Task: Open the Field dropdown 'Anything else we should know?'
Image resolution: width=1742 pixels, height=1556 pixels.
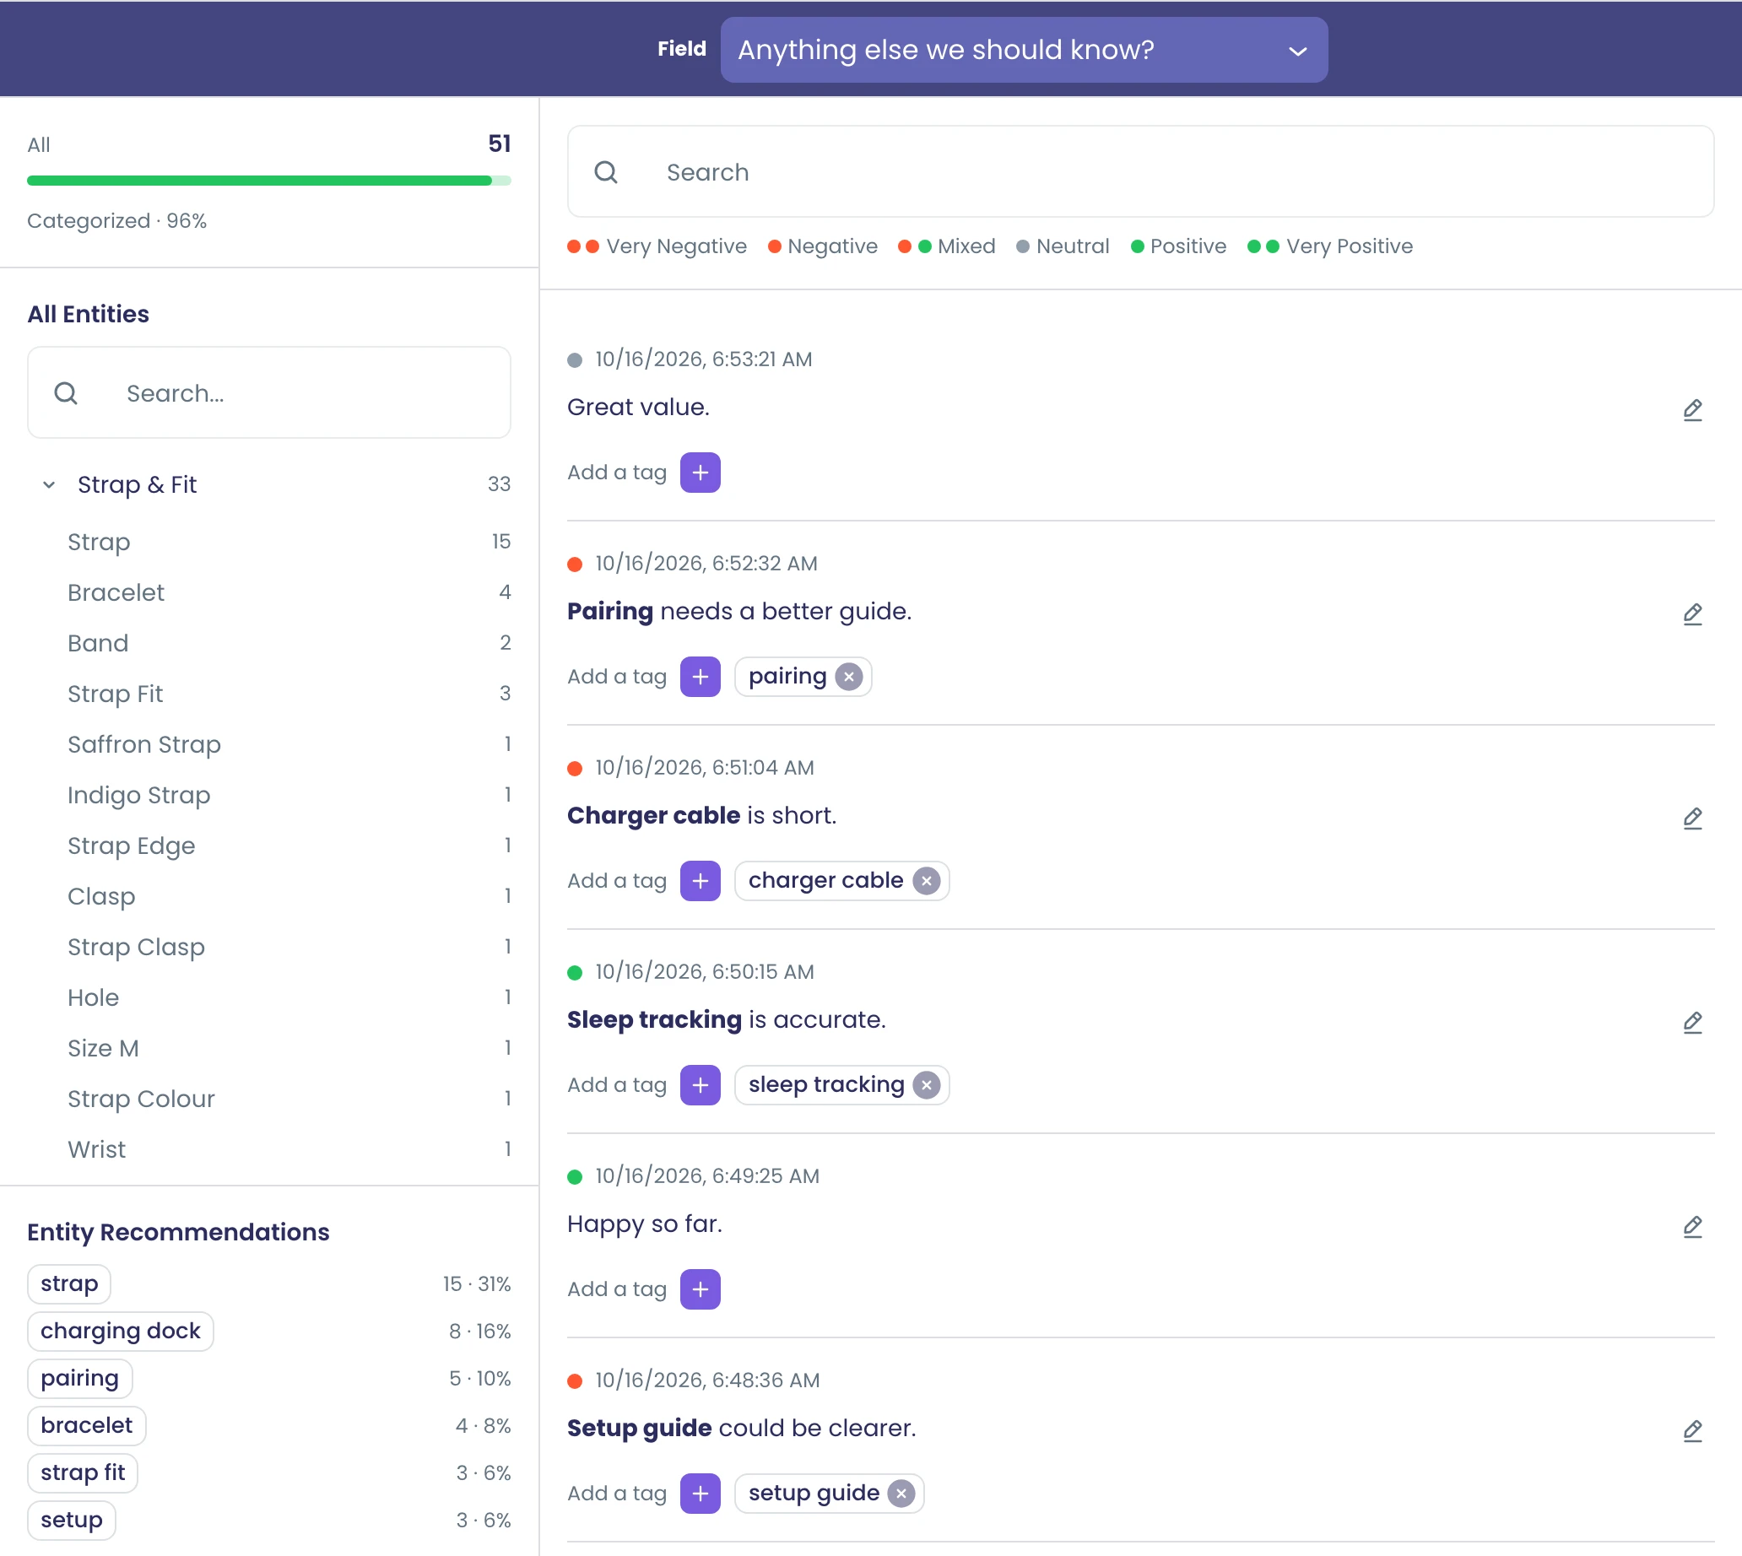Action: (x=1024, y=50)
